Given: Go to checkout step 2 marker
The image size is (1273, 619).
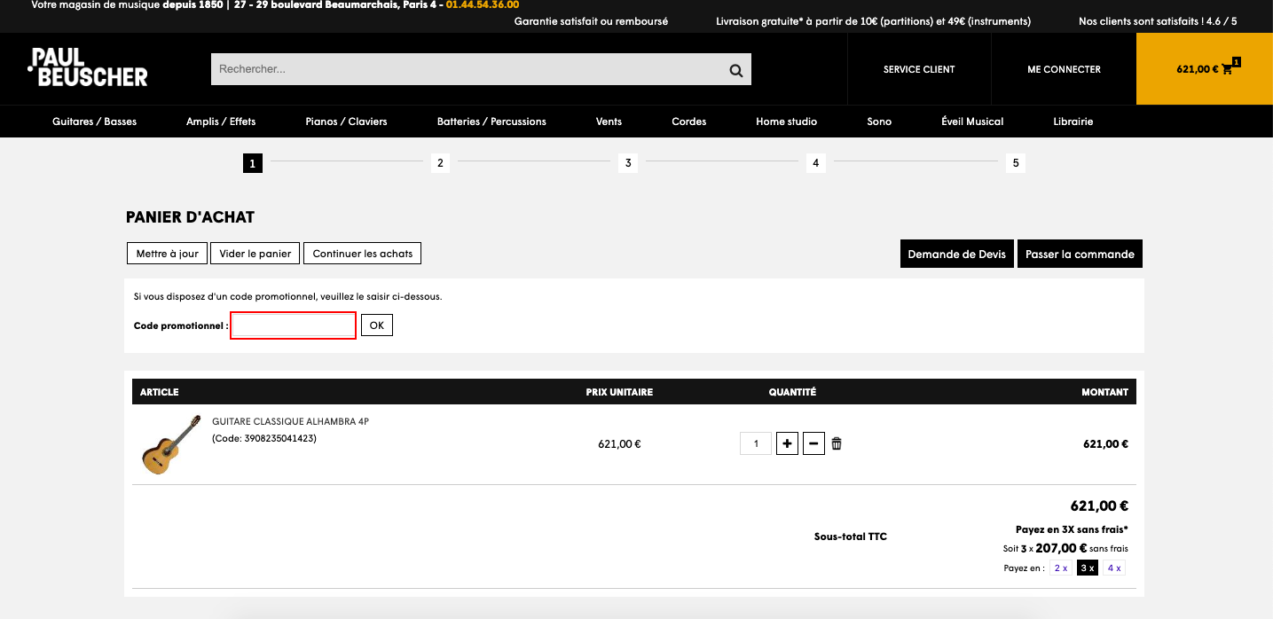Looking at the screenshot, I should click(x=440, y=163).
